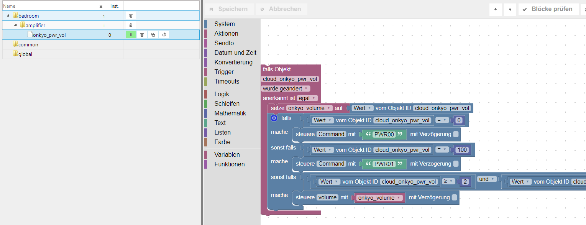
Task: Open the Trigger block category
Action: (224, 72)
